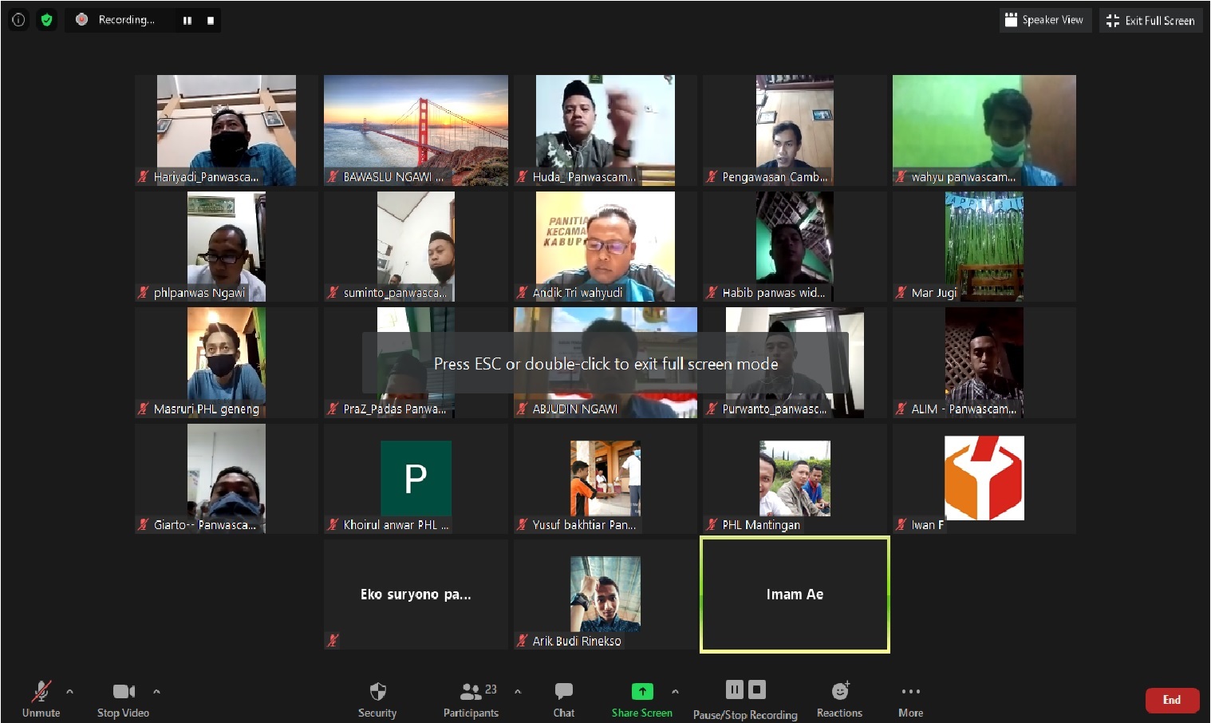Image resolution: width=1211 pixels, height=723 pixels.
Task: Click the meeting information icon
Action: click(x=18, y=20)
